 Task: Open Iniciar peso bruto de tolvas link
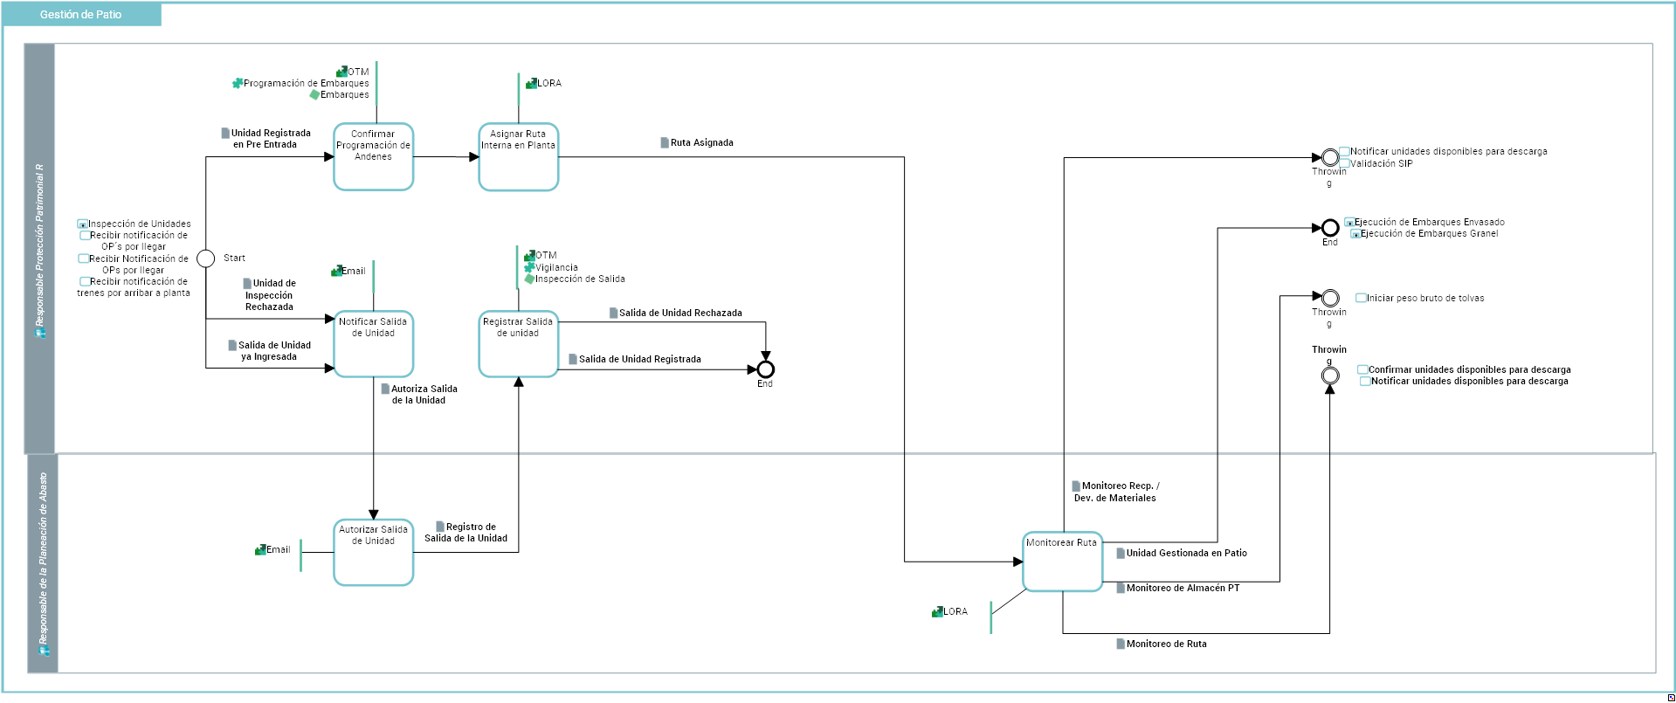1420,298
